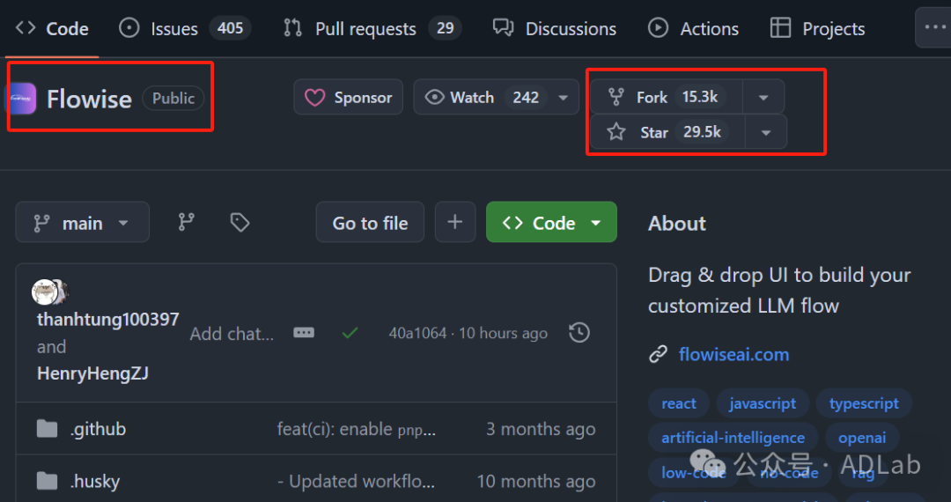Expand commit message ellipsis button
Screen dimensions: 951x502
(304, 332)
